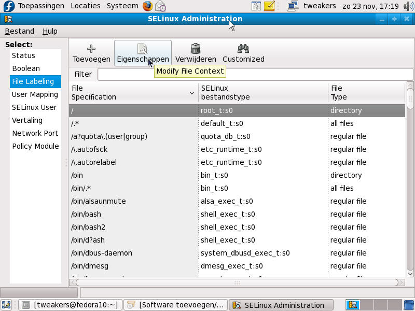Viewport: 415px width, 311px height.
Task: Select Status in the sidebar
Action: pyautogui.click(x=35, y=55)
